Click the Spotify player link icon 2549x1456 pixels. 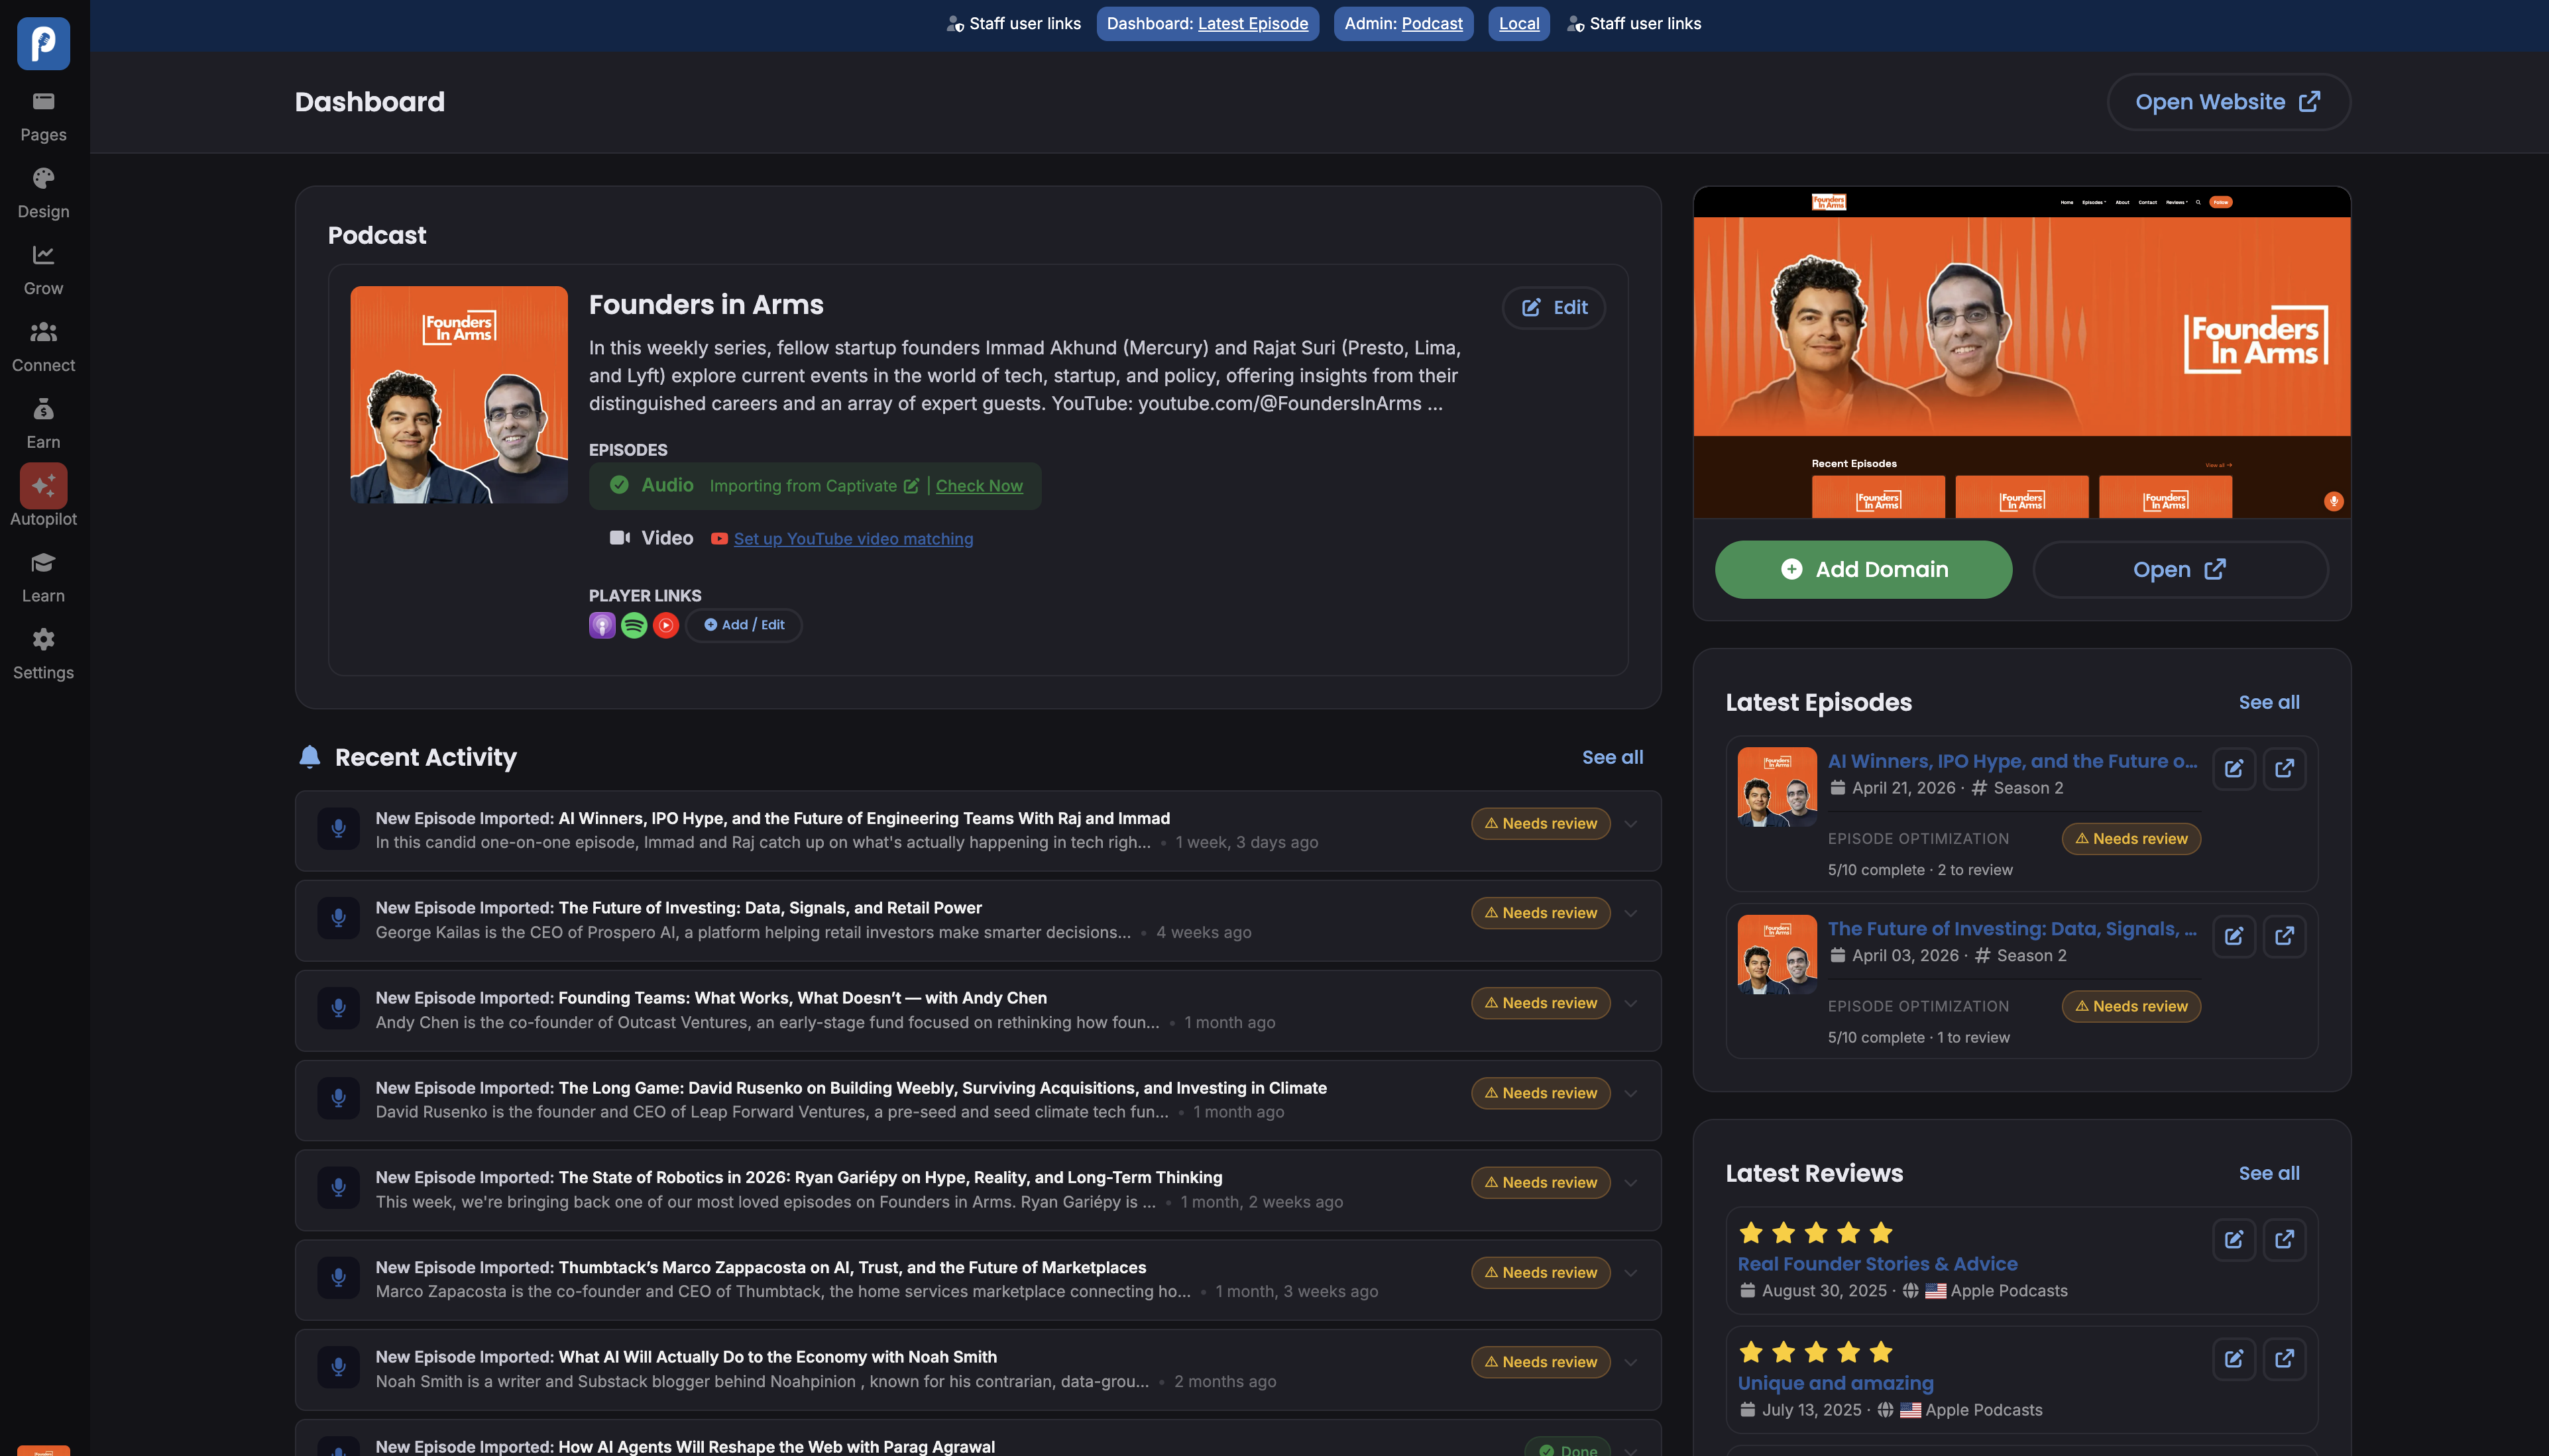tap(634, 625)
